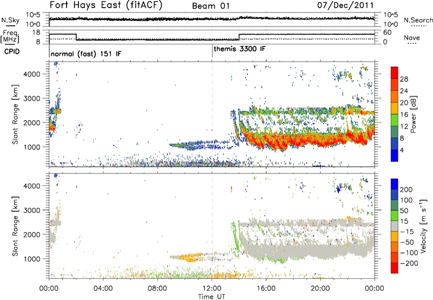Click the 'Freq. [MHz]' axis label
433x300 pixels.
click(x=10, y=37)
